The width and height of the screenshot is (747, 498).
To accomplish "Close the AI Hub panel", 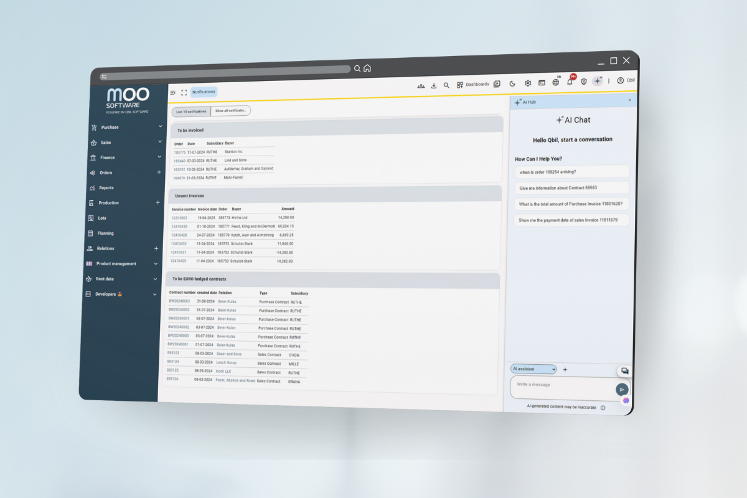I will click(x=629, y=100).
